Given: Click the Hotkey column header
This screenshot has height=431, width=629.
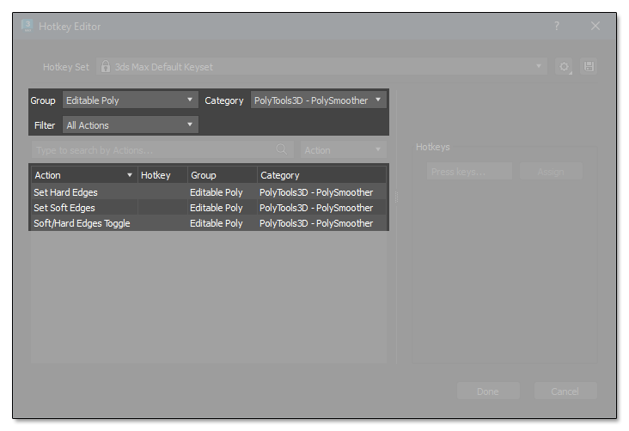Looking at the screenshot, I should pyautogui.click(x=162, y=175).
